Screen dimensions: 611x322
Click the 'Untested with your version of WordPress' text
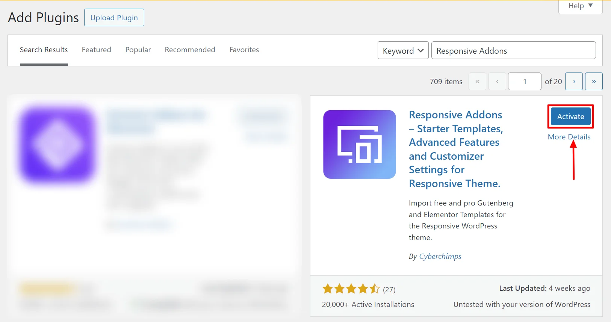pyautogui.click(x=522, y=305)
